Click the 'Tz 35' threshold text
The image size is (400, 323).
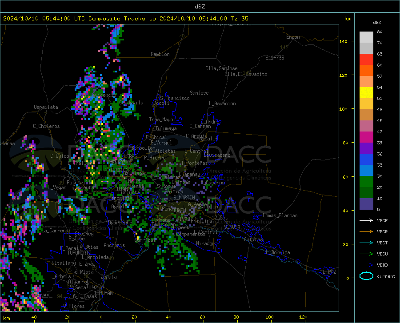pos(239,19)
